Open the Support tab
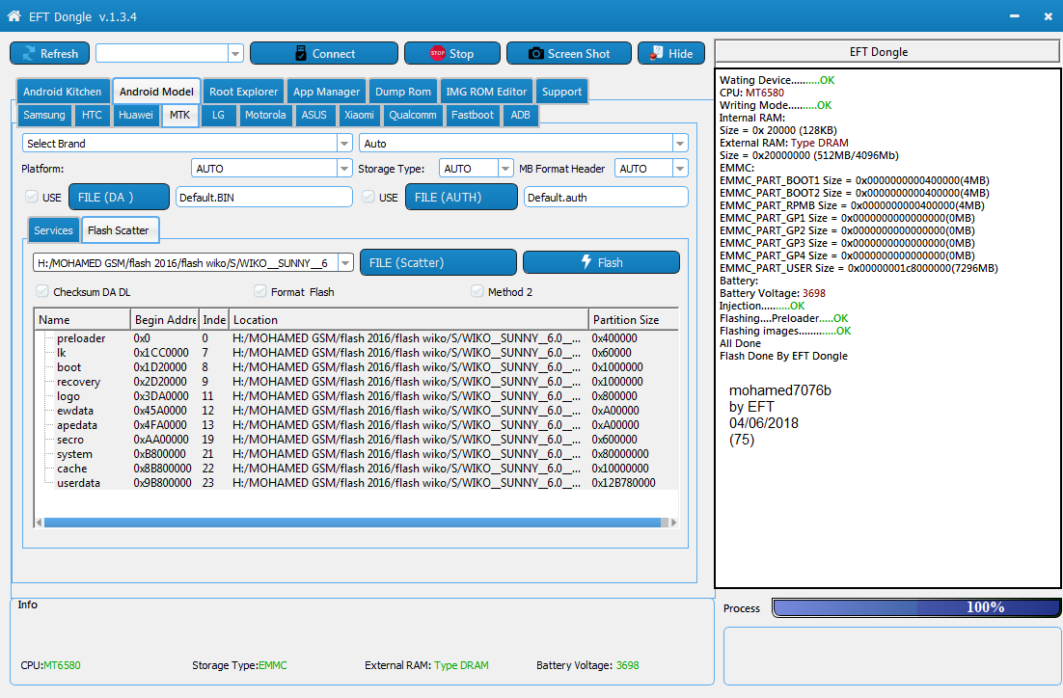 click(561, 92)
